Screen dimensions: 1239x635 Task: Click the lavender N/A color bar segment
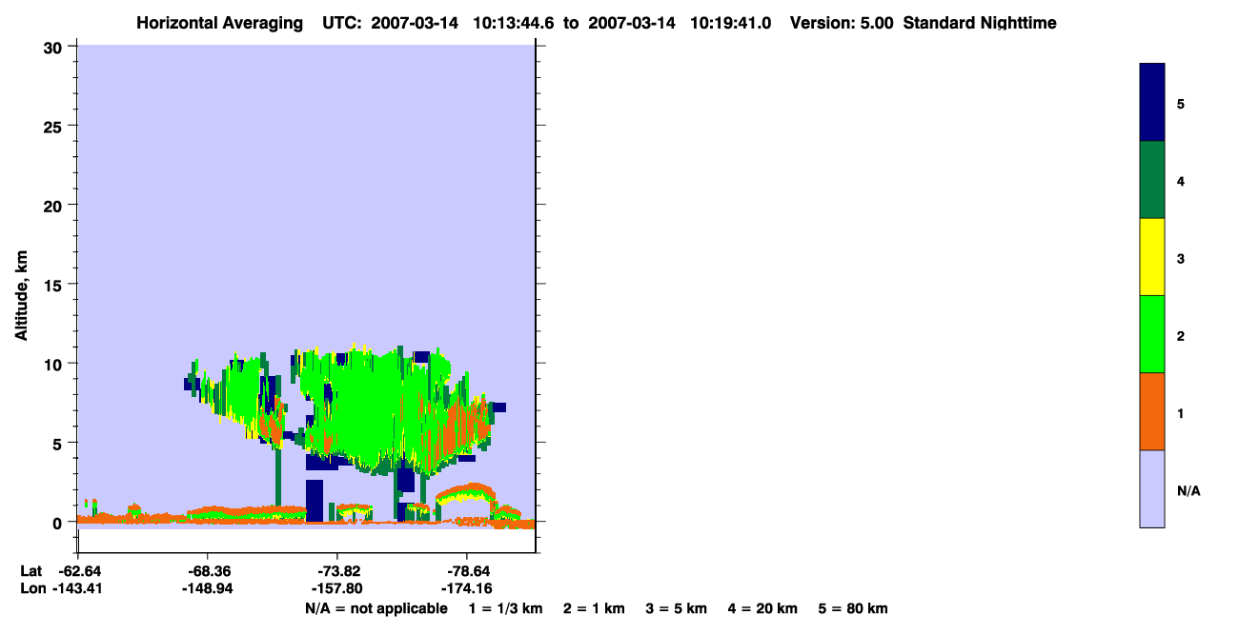pyautogui.click(x=1152, y=488)
